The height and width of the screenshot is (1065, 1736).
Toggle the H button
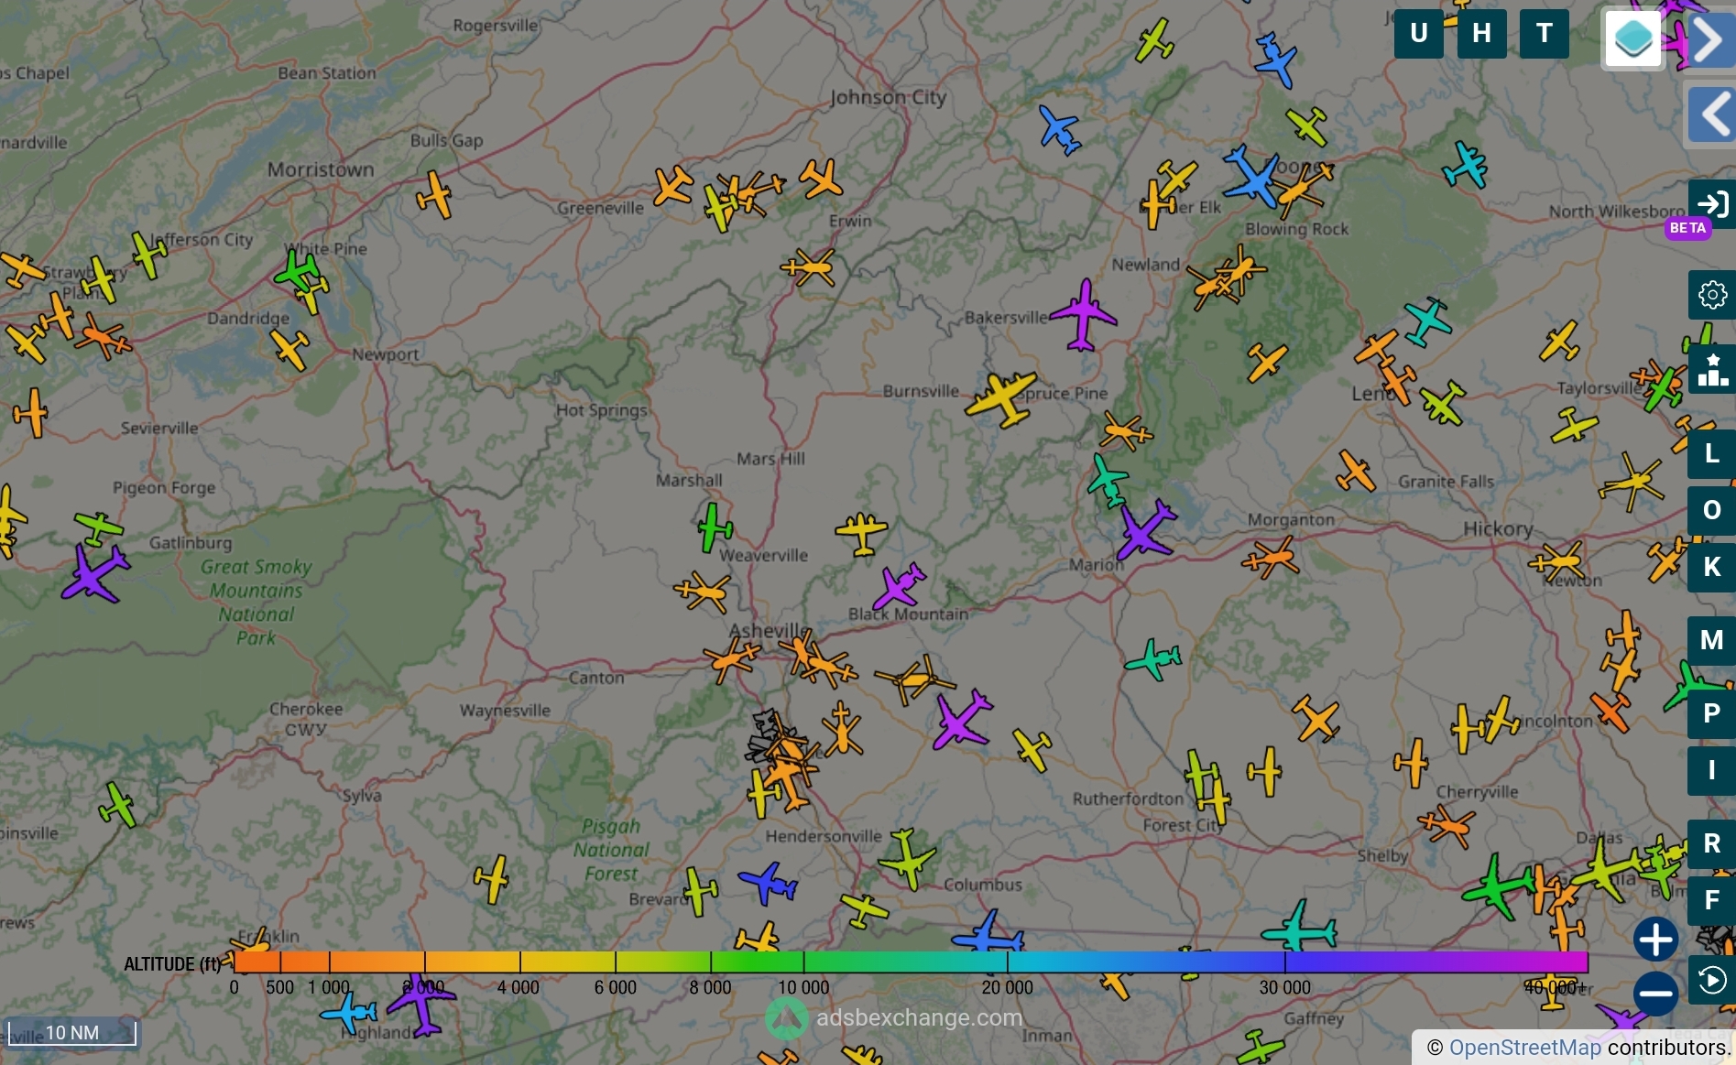tap(1481, 34)
